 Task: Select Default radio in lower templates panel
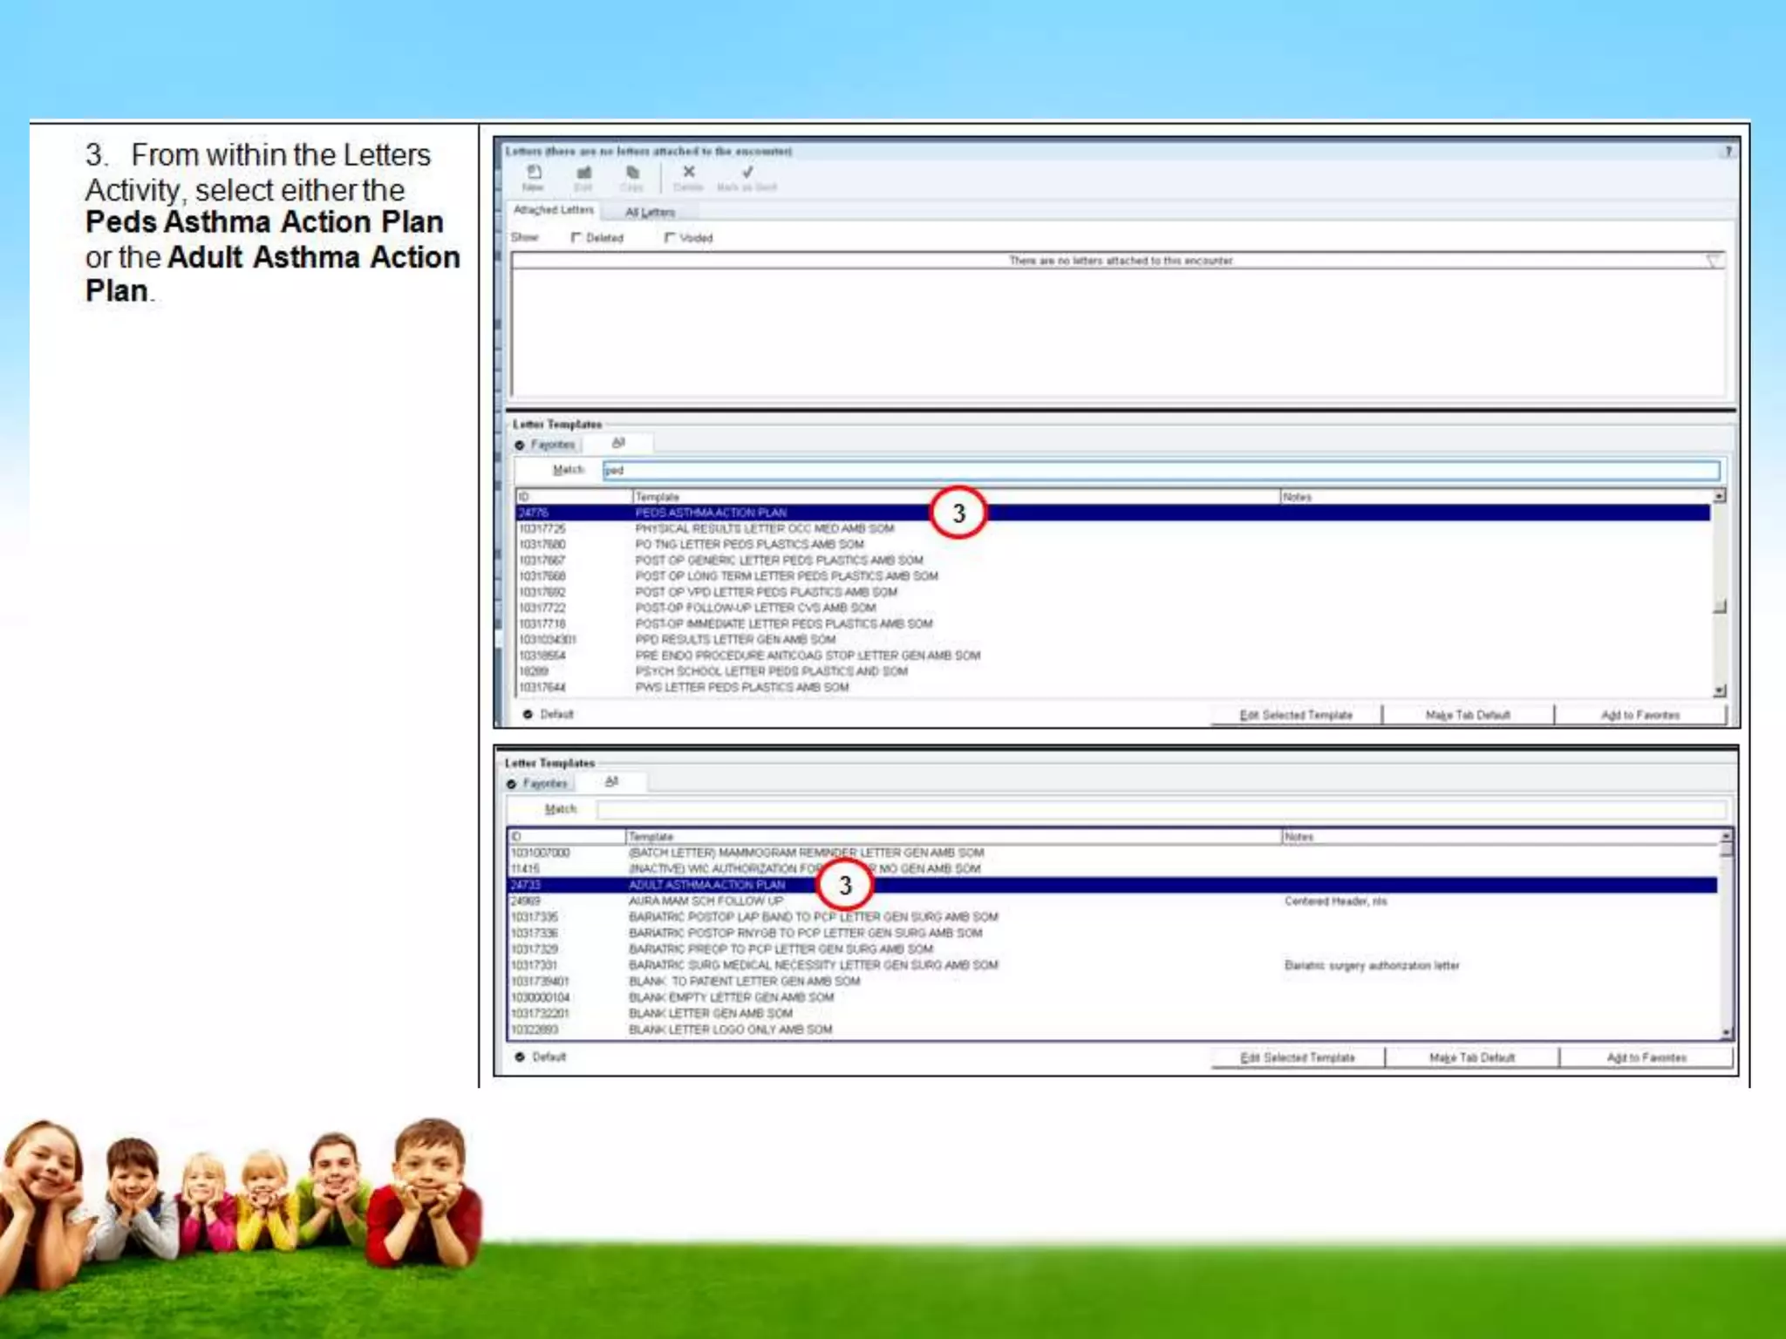click(x=520, y=1057)
